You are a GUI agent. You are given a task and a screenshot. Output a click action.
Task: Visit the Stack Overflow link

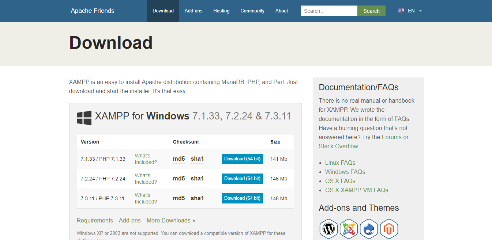pyautogui.click(x=338, y=146)
